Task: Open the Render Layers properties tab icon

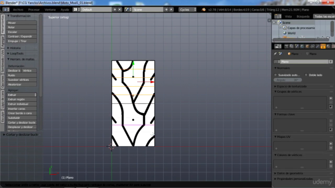Action: (x=292, y=46)
